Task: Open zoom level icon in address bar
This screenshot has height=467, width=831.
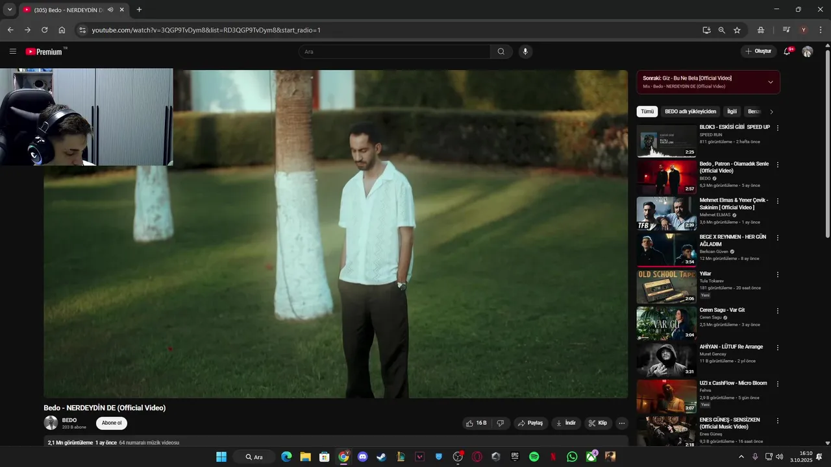Action: 721,30
